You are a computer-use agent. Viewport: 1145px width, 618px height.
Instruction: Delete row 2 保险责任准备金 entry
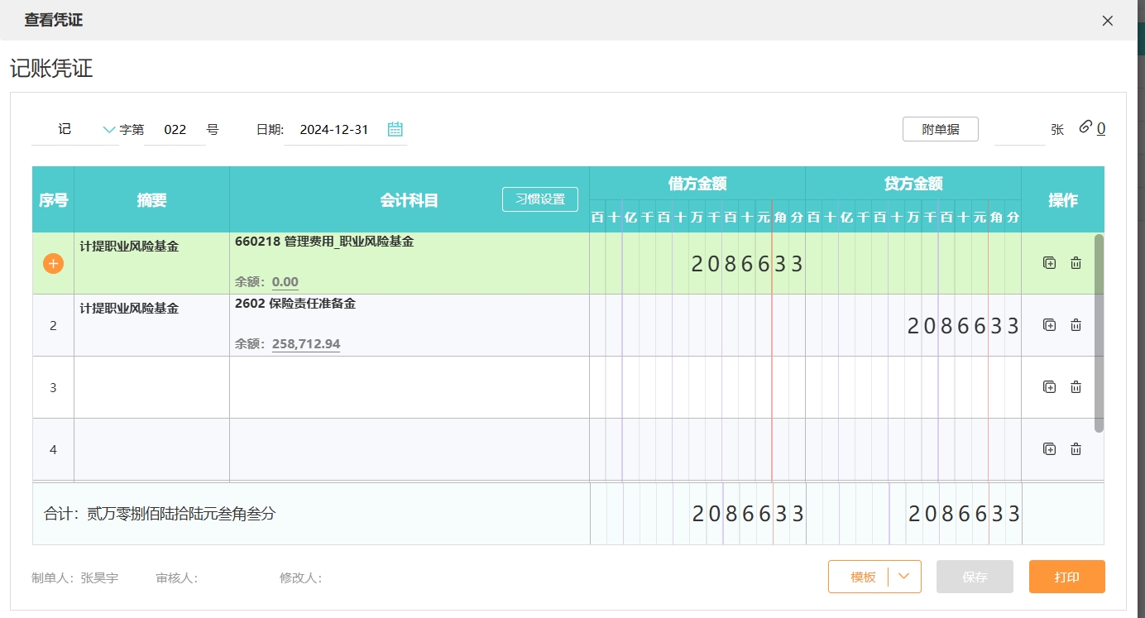coord(1076,325)
